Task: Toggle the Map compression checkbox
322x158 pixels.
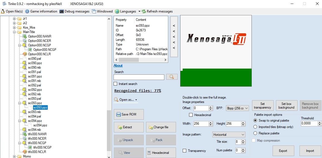Action: point(254,141)
